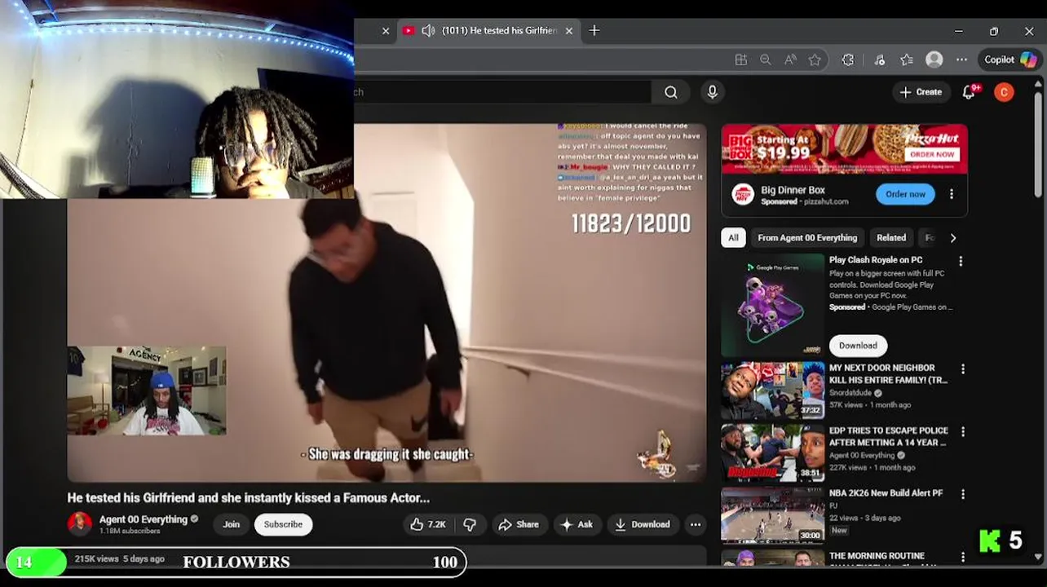Screen dimensions: 1047x587
Task: Click the Create button on YouTube
Action: 921,92
